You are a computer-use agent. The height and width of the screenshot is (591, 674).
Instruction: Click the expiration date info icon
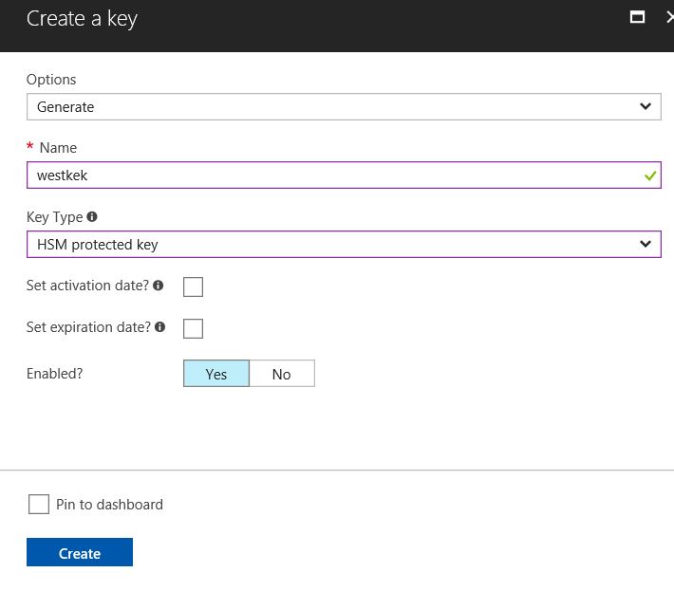point(159,327)
